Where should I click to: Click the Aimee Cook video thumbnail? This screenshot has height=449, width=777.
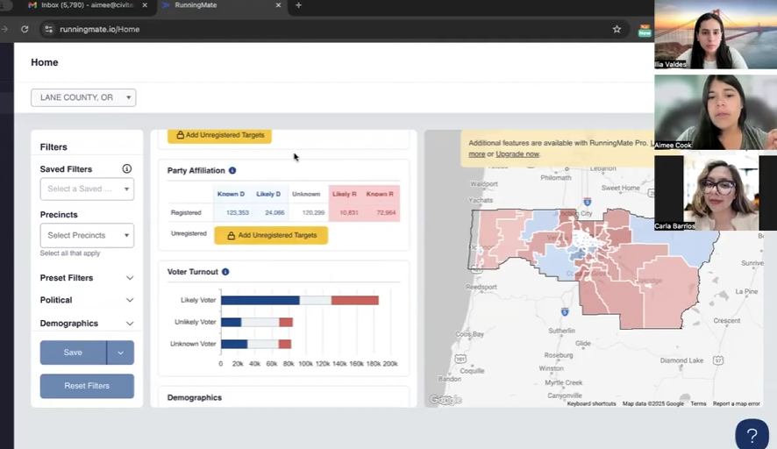(x=716, y=112)
